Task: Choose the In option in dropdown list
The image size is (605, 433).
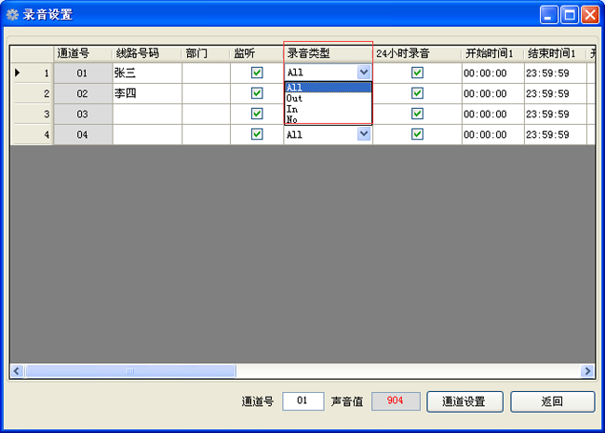Action: point(292,109)
